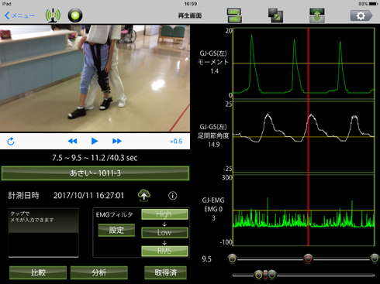Rewind the video playback
The width and height of the screenshot is (380, 284).
click(x=72, y=141)
